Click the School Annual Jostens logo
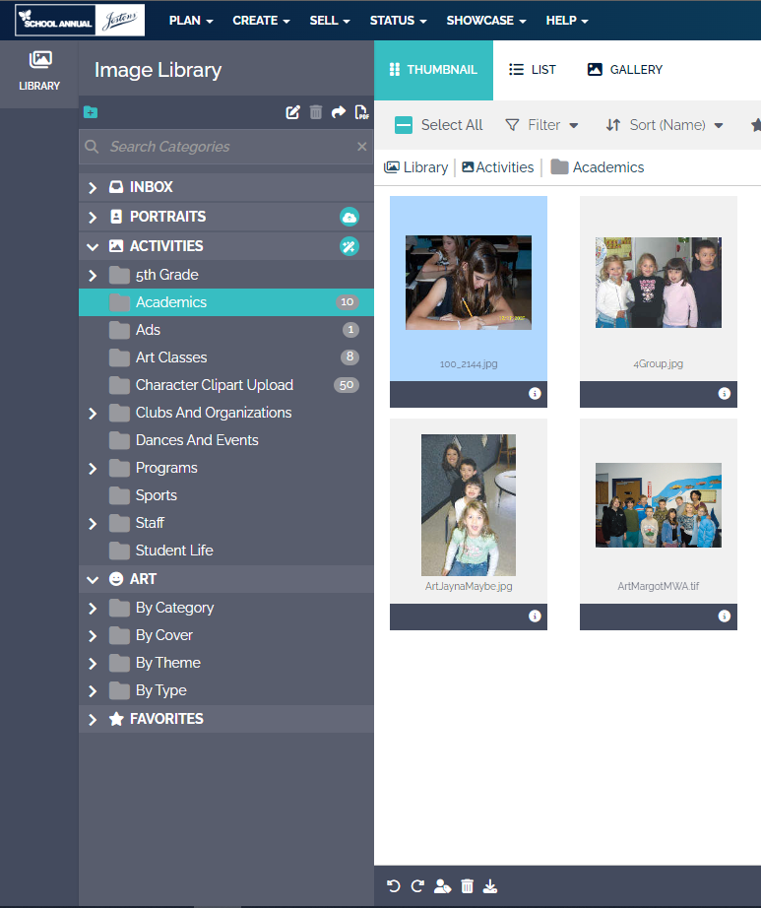Viewport: 761px width, 908px height. [80, 21]
